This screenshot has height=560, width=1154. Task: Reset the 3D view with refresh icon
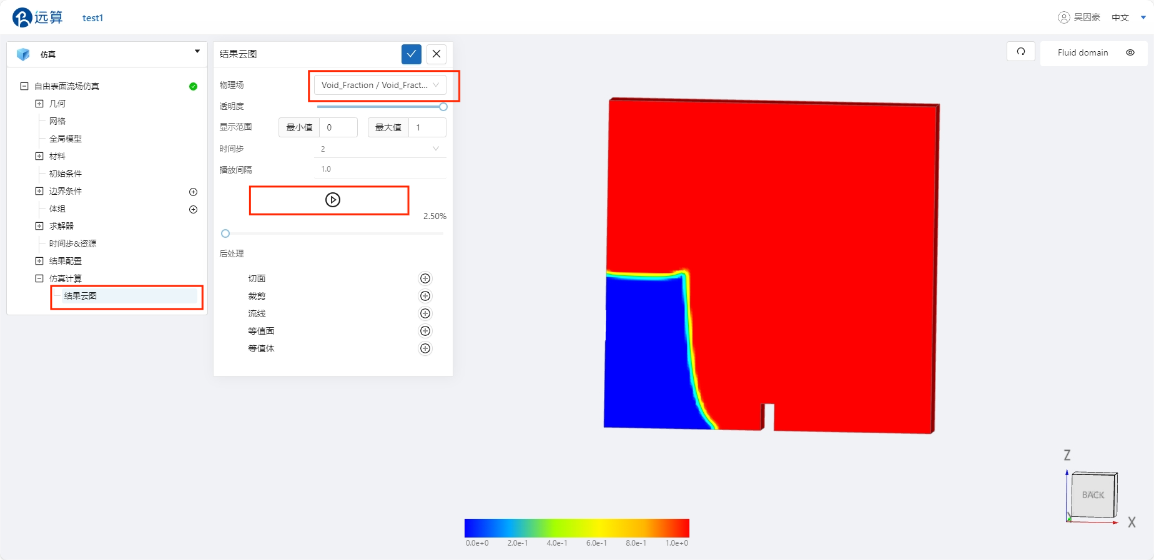1021,52
